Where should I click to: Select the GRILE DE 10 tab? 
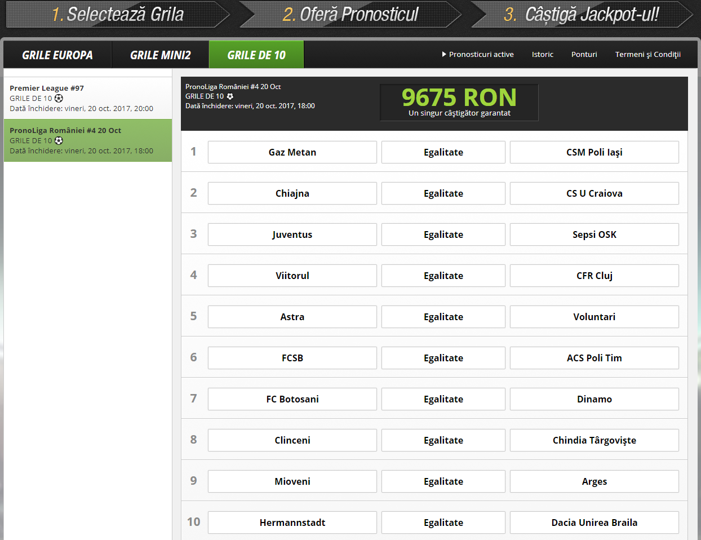[x=256, y=55]
